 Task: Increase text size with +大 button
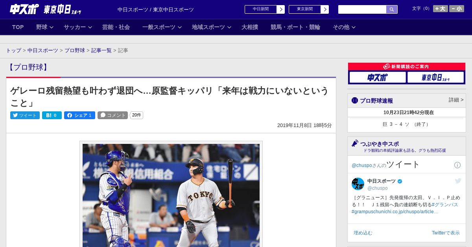441,9
